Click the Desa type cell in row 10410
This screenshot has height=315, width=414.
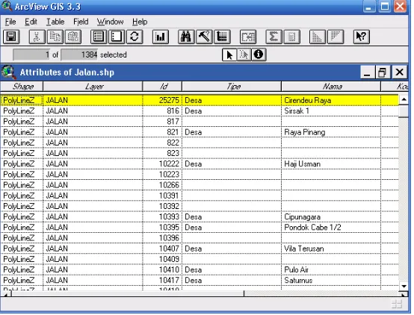[232, 269]
